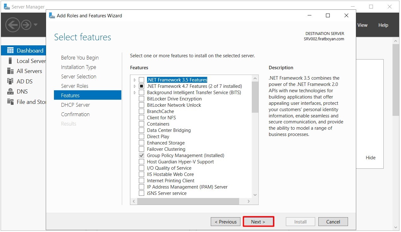Enable BranchCache feature checkbox
The height and width of the screenshot is (232, 401).
pyautogui.click(x=141, y=111)
